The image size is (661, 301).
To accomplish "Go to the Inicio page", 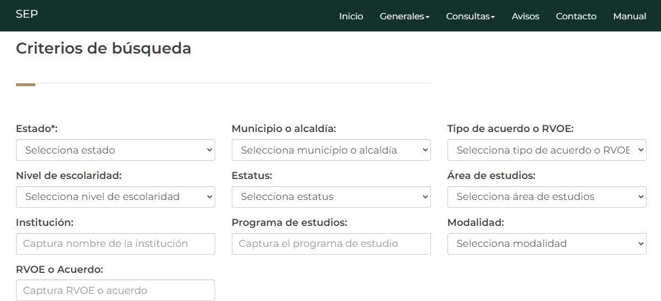I will click(351, 17).
